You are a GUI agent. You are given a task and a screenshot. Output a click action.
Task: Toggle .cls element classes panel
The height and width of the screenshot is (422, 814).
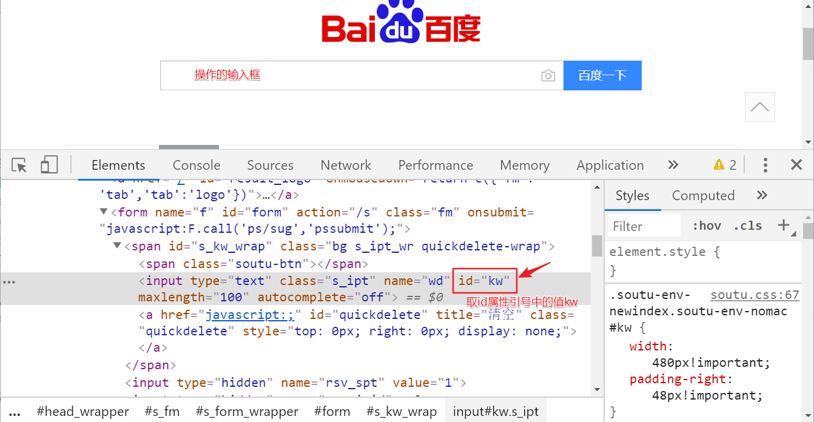[x=747, y=226]
